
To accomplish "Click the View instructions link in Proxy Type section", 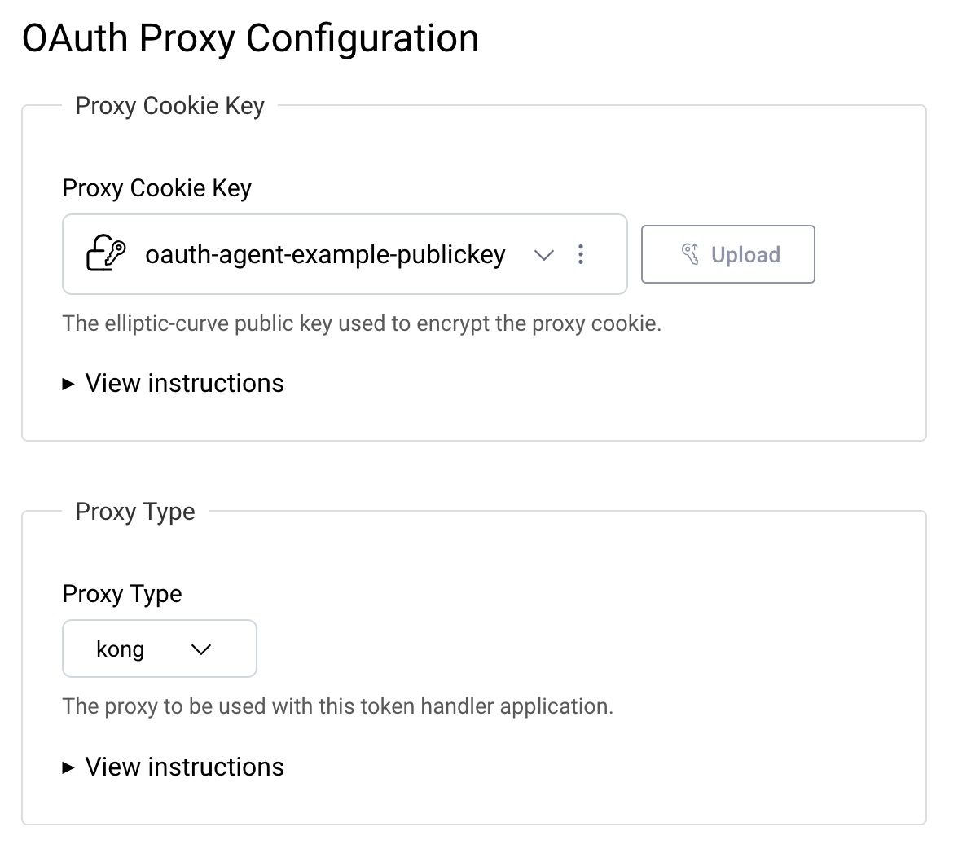I will coord(183,767).
